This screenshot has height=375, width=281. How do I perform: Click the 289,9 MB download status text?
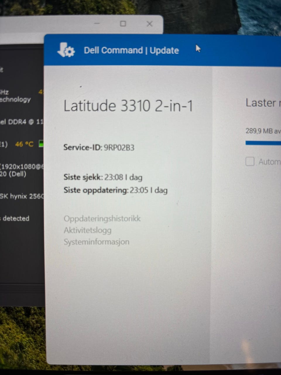pyautogui.click(x=263, y=131)
